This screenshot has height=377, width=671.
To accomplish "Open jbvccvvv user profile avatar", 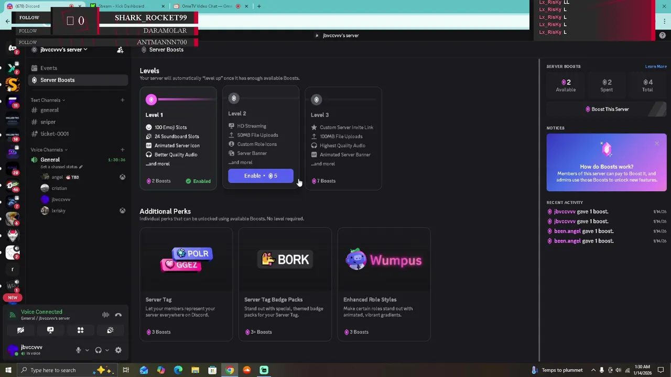I will click(x=13, y=350).
